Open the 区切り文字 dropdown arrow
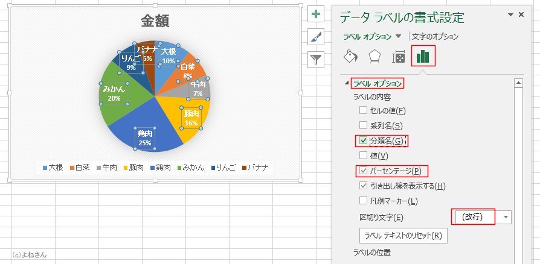The height and width of the screenshot is (264, 540). (506, 217)
